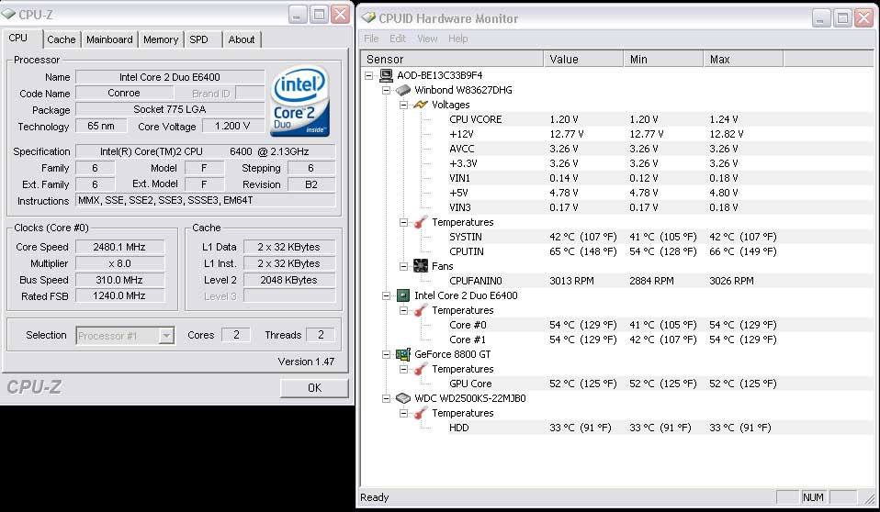The image size is (880, 512).
Task: Switch to the Mainboard tab
Action: (x=109, y=39)
